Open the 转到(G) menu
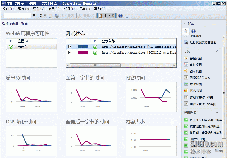The width and height of the screenshot is (227, 158). click(x=54, y=9)
